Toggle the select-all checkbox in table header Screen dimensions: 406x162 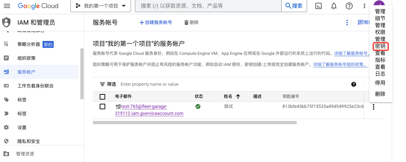point(102,96)
